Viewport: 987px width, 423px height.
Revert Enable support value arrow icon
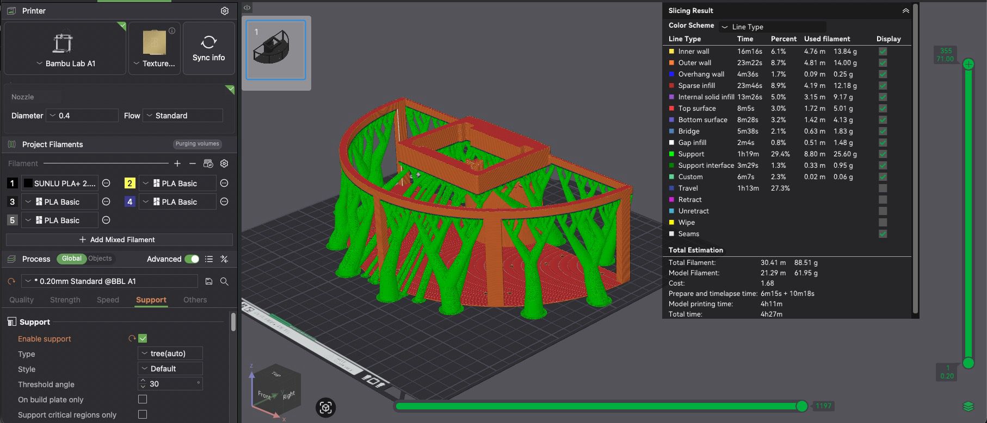132,338
